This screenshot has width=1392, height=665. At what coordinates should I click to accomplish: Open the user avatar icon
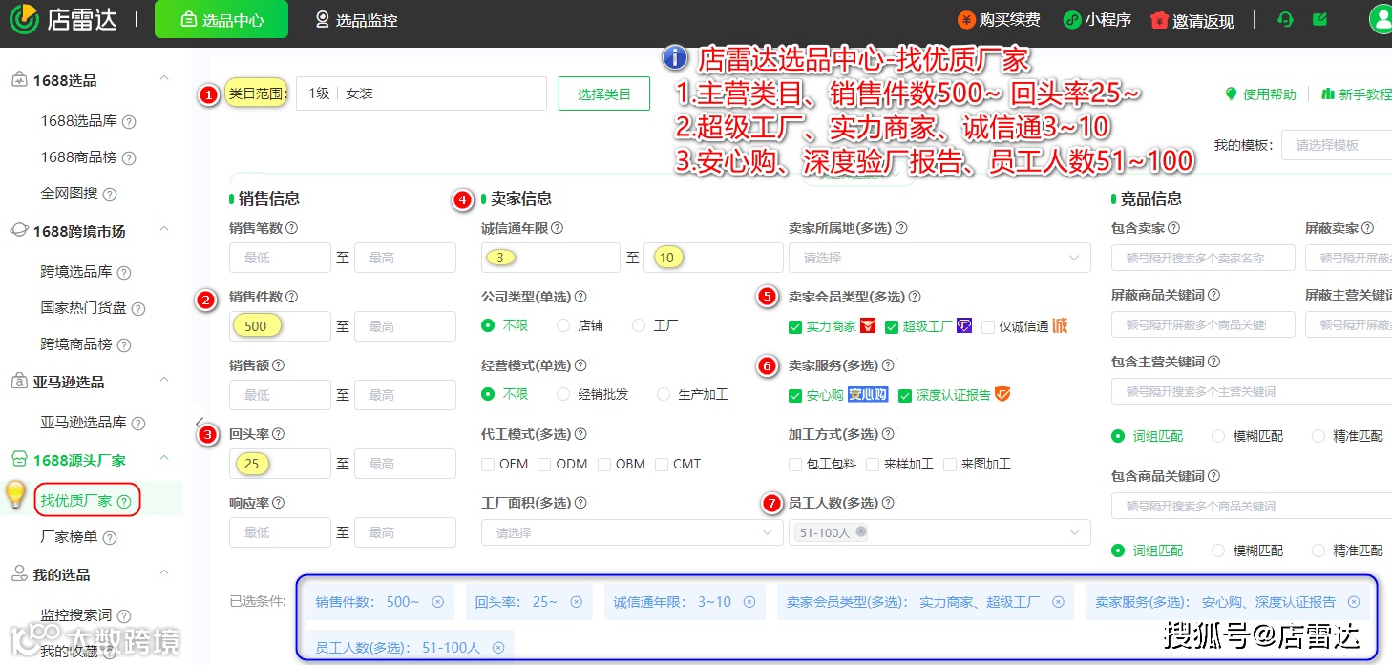[1381, 19]
